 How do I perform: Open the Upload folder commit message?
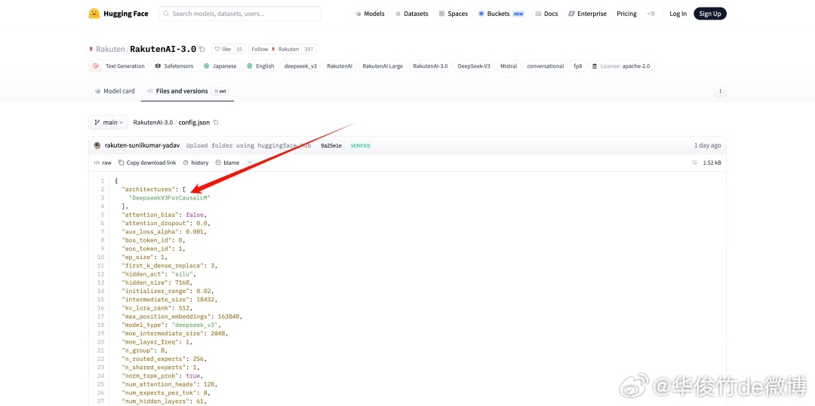(248, 145)
